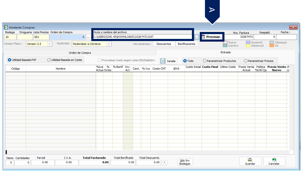Switch to the Entrada tab
This screenshot has width=301, height=171.
click(226, 52)
